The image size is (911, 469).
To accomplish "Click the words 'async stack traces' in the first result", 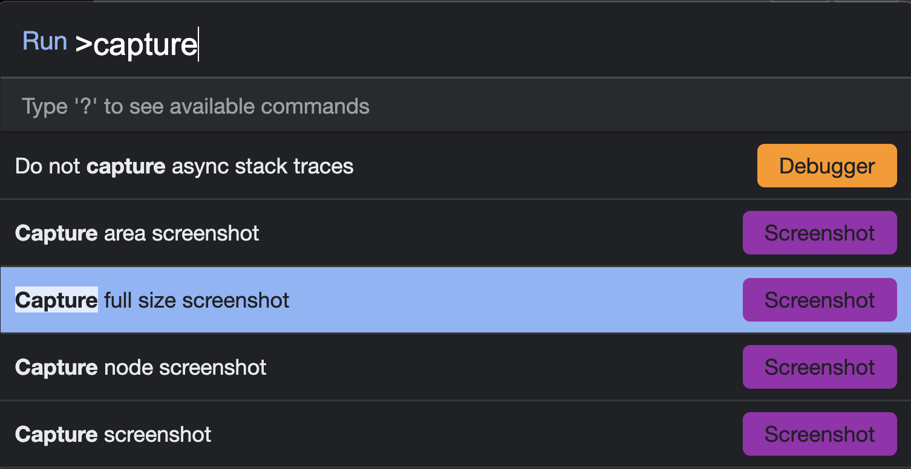I will point(263,166).
